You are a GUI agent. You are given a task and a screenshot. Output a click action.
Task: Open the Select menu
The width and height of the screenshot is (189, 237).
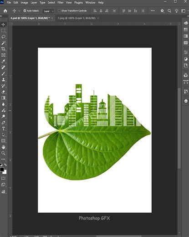[x=51, y=3]
